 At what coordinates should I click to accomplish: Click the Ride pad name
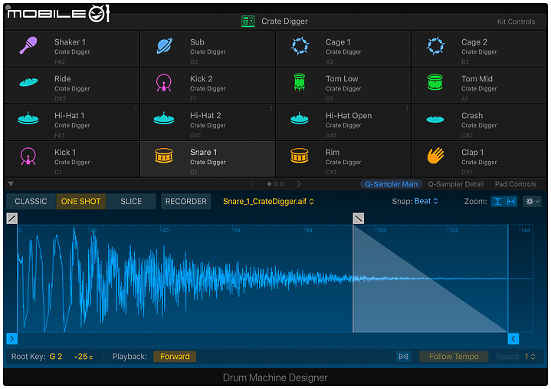click(63, 79)
